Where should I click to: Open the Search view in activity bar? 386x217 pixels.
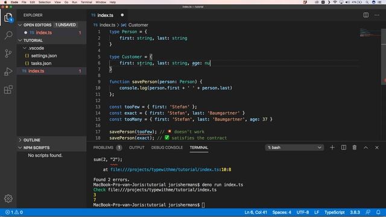(8, 35)
